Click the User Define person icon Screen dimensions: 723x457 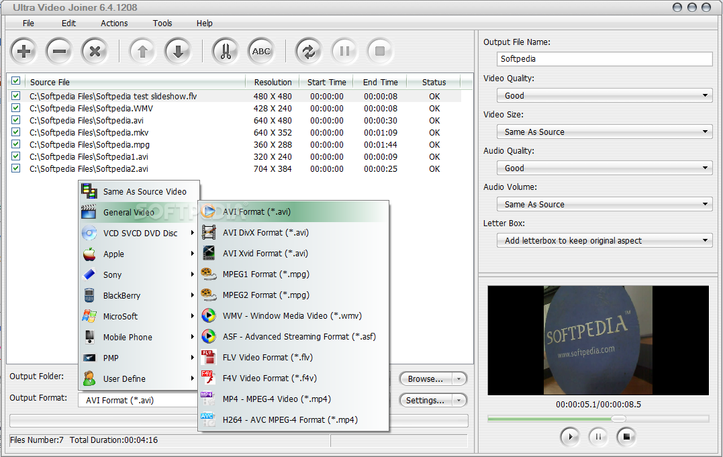(89, 378)
